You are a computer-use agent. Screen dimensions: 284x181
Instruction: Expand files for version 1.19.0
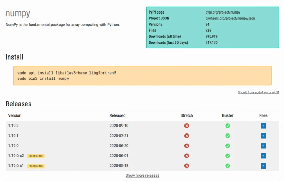pos(263,146)
